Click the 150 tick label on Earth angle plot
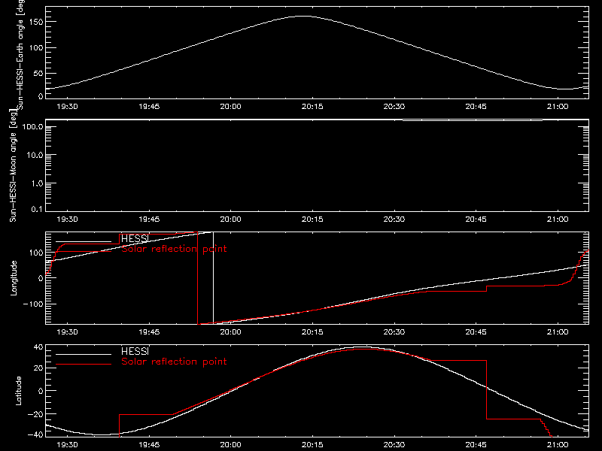The width and height of the screenshot is (602, 451). (36, 22)
